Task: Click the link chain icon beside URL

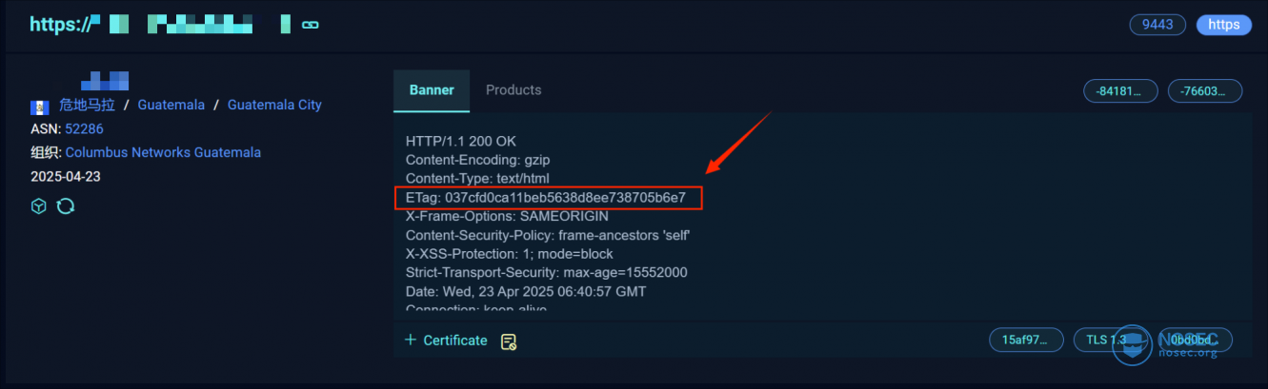Action: [310, 26]
